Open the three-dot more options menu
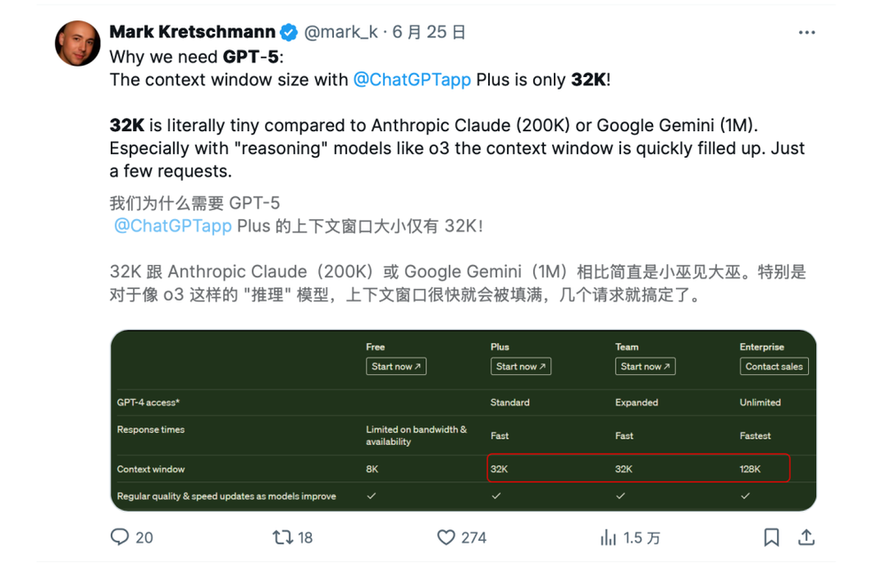This screenshot has width=886, height=563. click(806, 33)
